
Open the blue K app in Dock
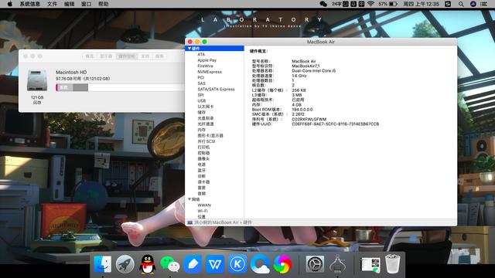[237, 264]
